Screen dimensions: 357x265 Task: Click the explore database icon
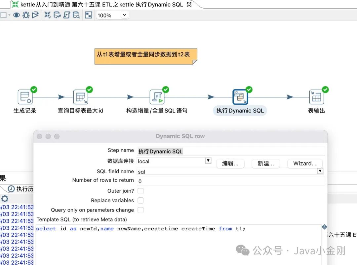pyautogui.click(x=76, y=15)
